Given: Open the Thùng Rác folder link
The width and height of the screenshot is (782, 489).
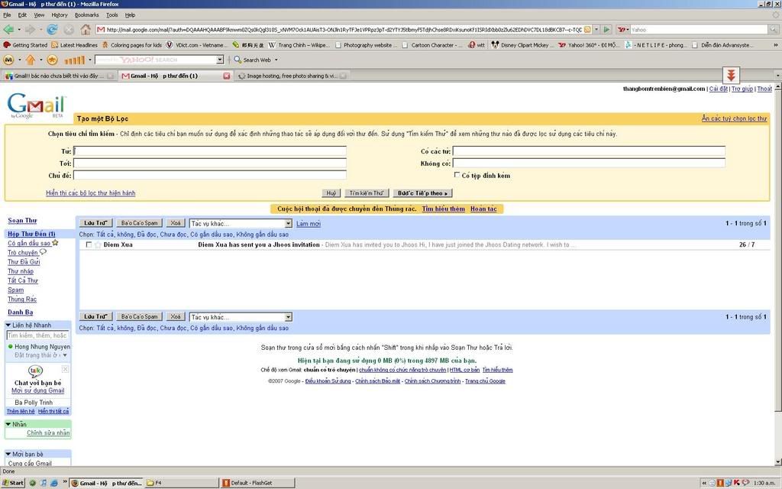Looking at the screenshot, I should tap(22, 299).
